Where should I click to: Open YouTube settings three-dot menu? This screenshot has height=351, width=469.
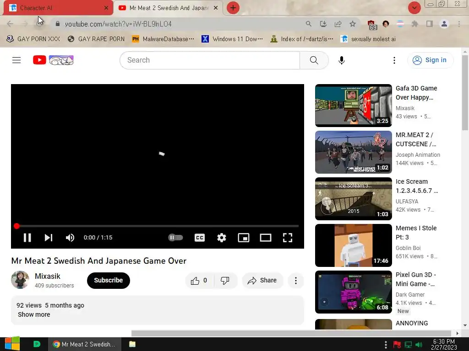(394, 60)
